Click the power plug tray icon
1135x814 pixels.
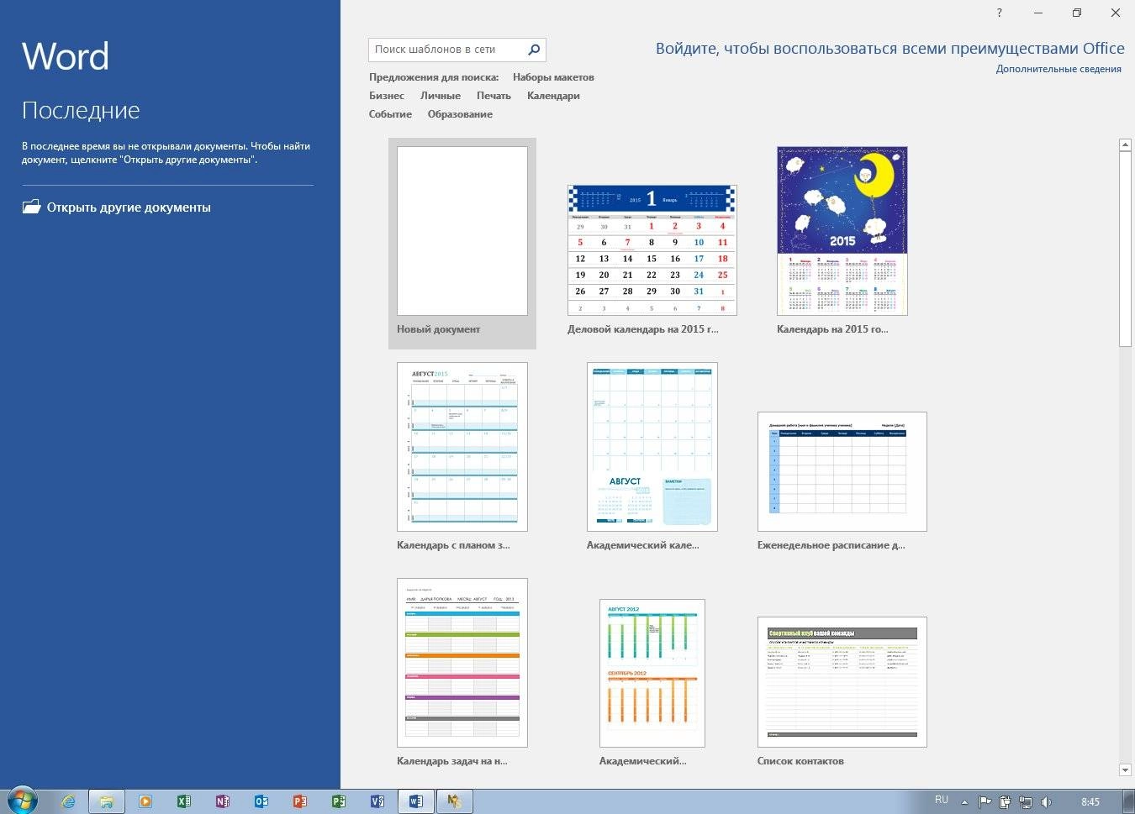click(1005, 801)
